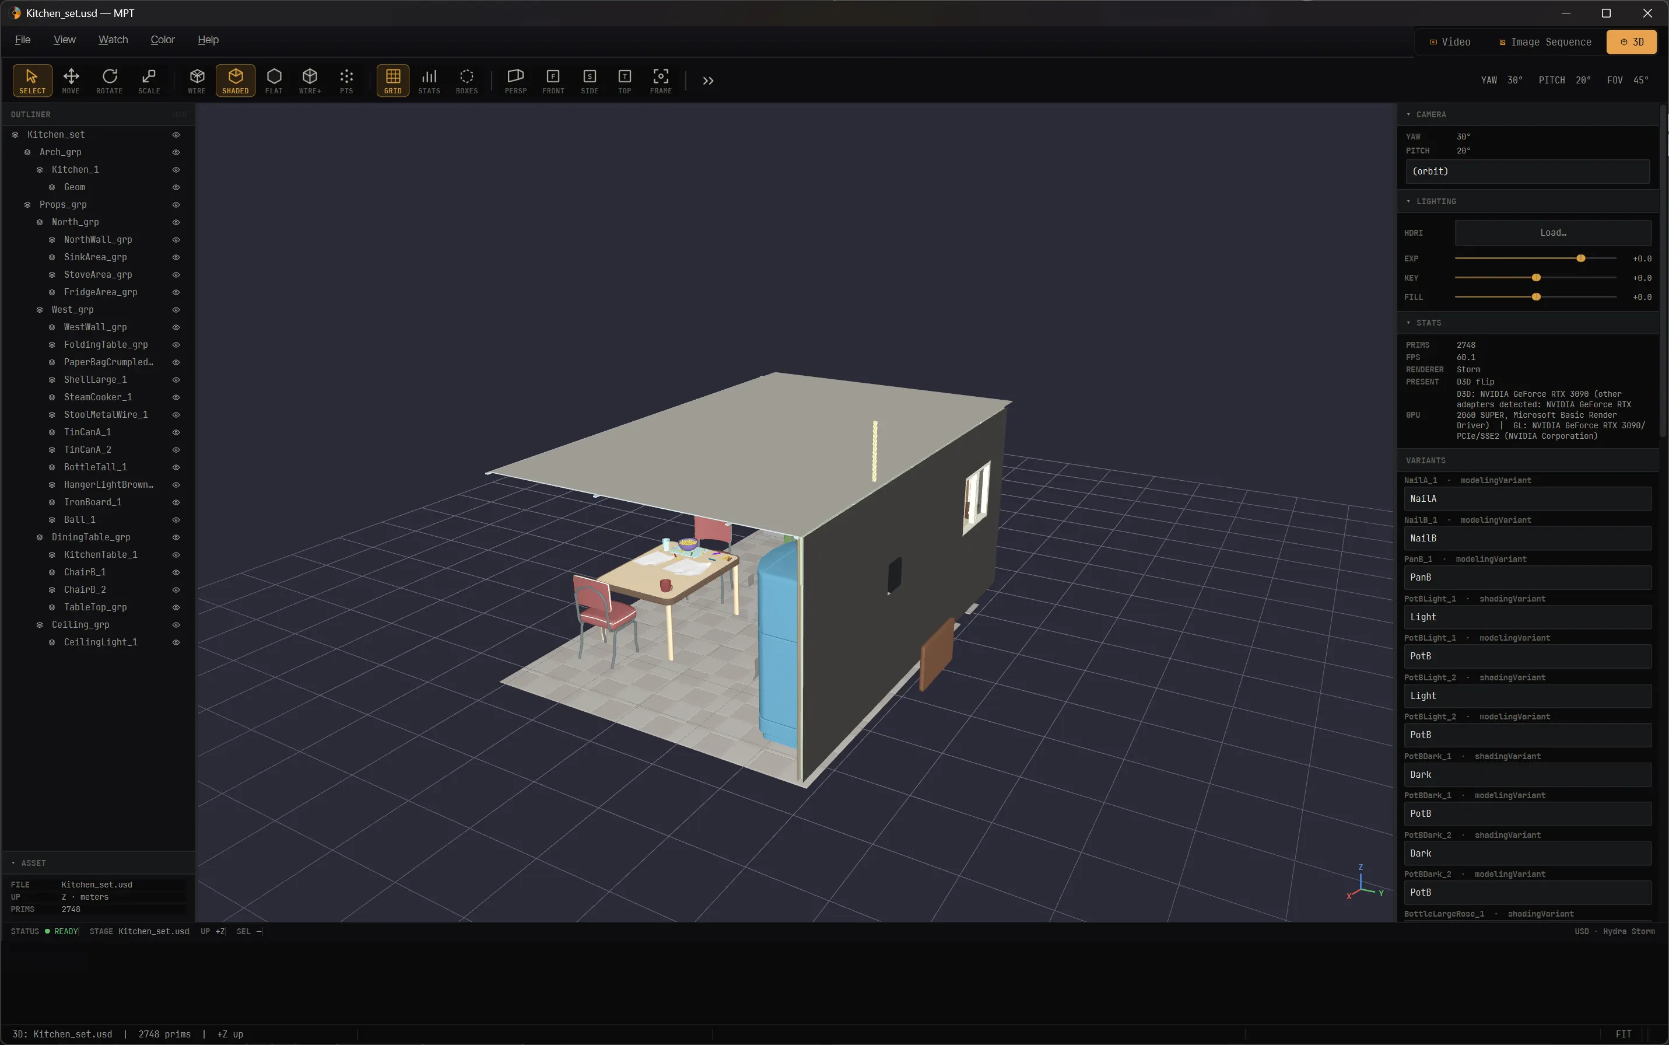Adjust the EXP exposure slider
Image resolution: width=1669 pixels, height=1045 pixels.
pyautogui.click(x=1535, y=258)
